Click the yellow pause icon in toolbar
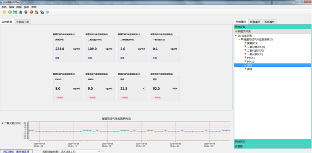The height and width of the screenshot is (153, 312). click(x=4, y=12)
